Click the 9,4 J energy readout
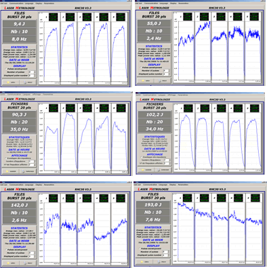The height and width of the screenshot is (268, 267). pos(20,24)
